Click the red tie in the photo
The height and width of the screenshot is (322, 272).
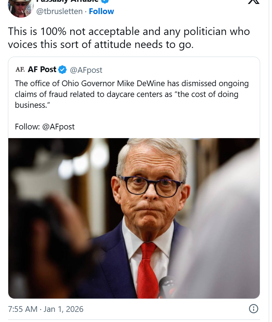148,269
